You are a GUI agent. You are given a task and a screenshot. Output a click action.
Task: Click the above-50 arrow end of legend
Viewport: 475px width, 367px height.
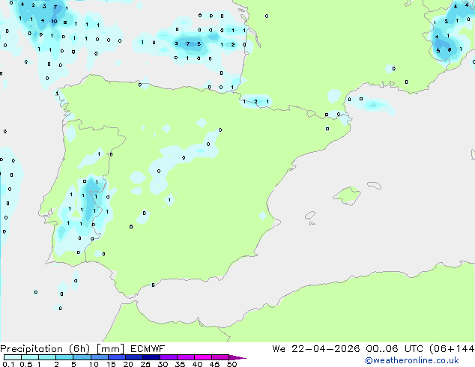(237, 357)
